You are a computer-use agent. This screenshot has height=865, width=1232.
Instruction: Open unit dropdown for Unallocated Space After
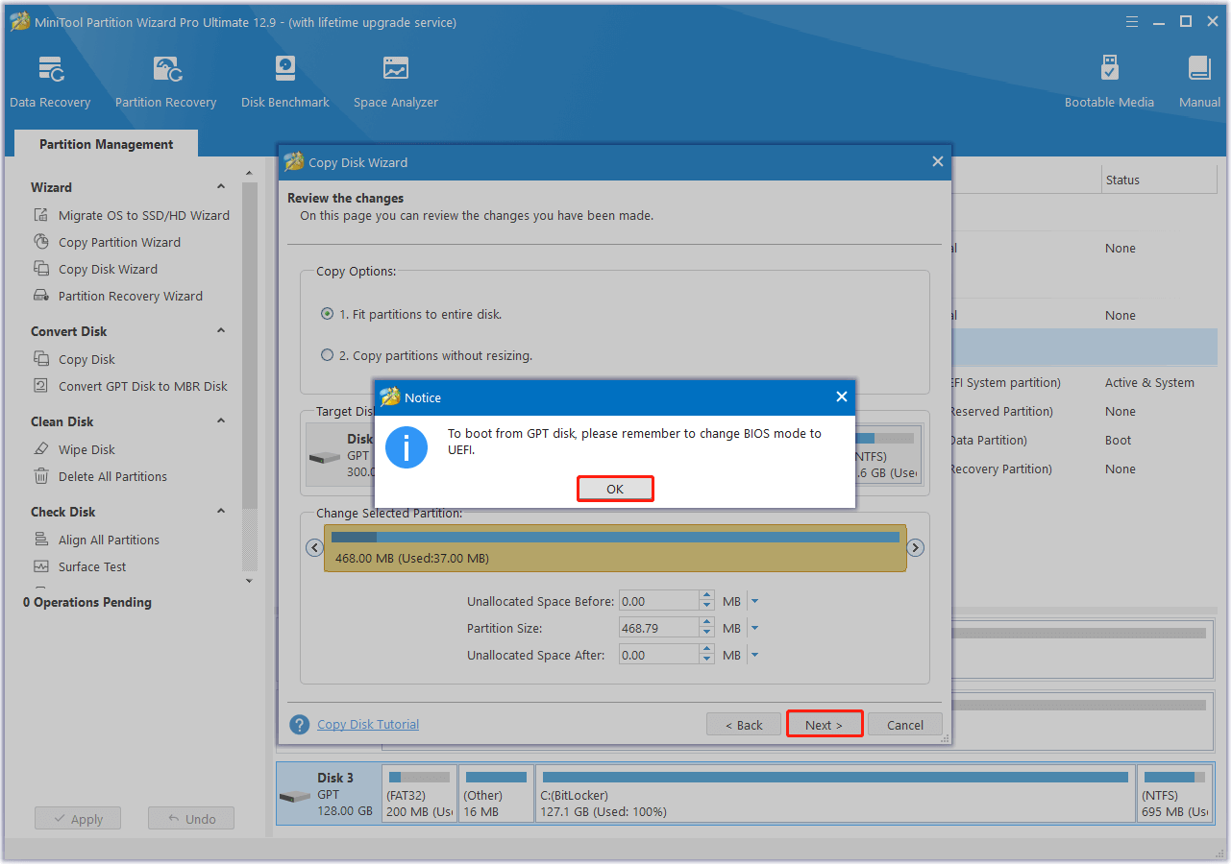pos(754,655)
